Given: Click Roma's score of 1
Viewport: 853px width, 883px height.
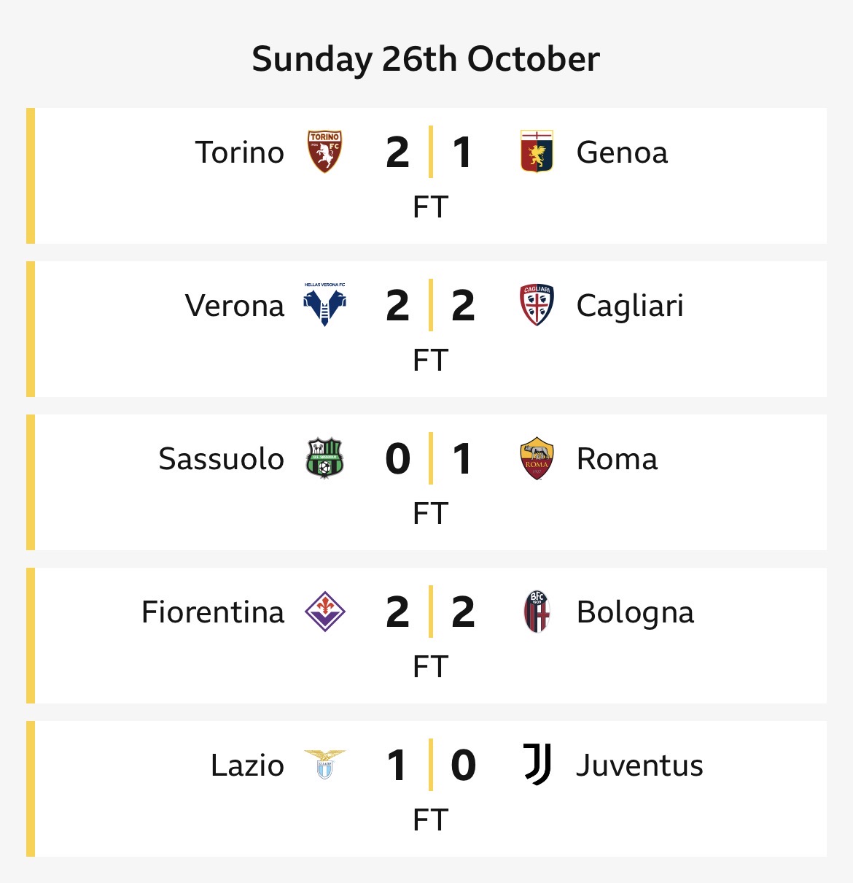Looking at the screenshot, I should tap(462, 459).
